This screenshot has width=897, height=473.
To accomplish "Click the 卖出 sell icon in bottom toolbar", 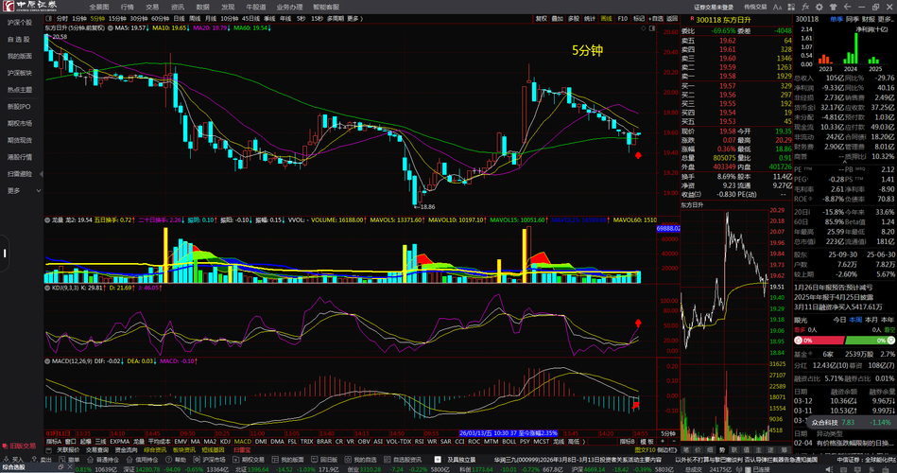I will (42, 460).
